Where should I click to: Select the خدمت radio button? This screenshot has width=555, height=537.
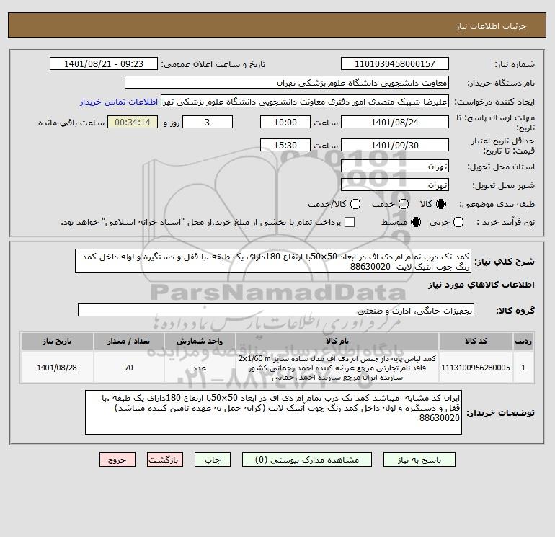(x=404, y=204)
